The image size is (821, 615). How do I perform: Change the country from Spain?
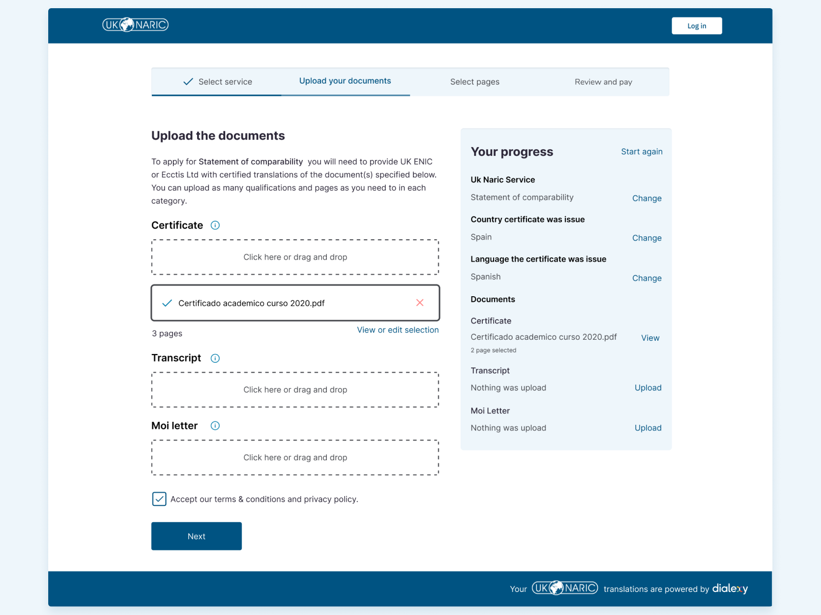pyautogui.click(x=647, y=238)
